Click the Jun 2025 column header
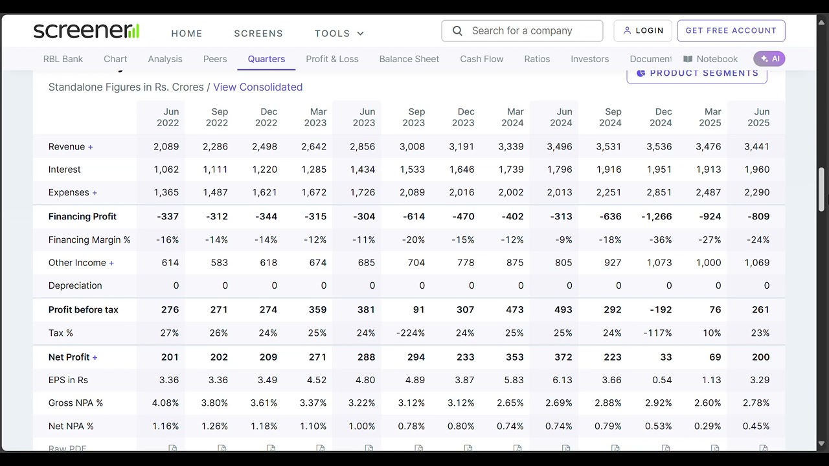The height and width of the screenshot is (466, 829). point(759,117)
